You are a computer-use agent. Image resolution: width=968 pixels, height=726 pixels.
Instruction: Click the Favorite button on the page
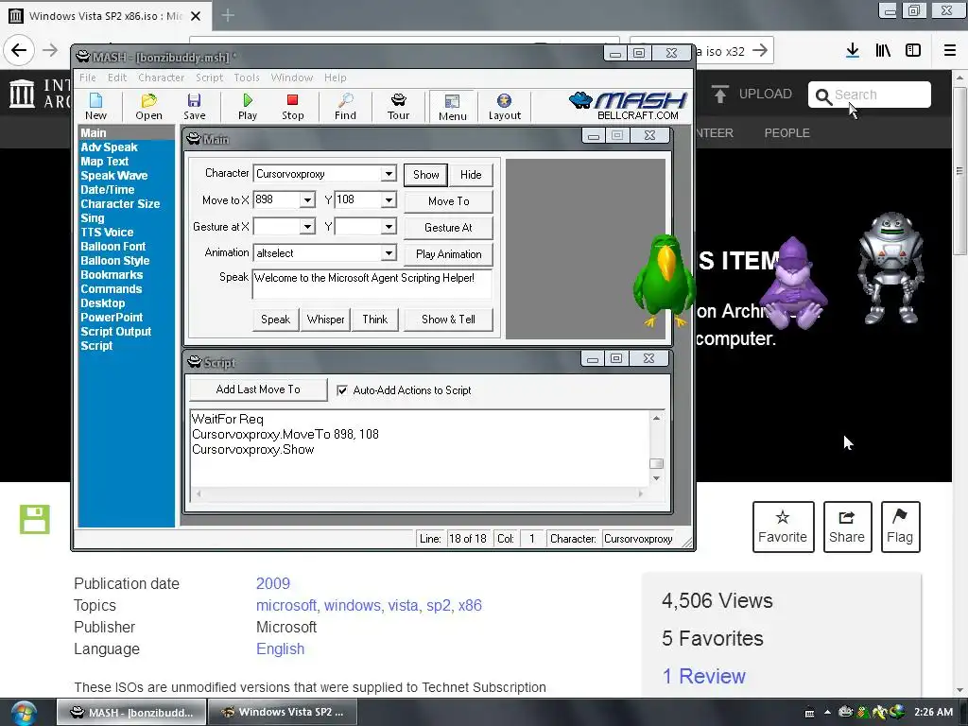click(783, 527)
